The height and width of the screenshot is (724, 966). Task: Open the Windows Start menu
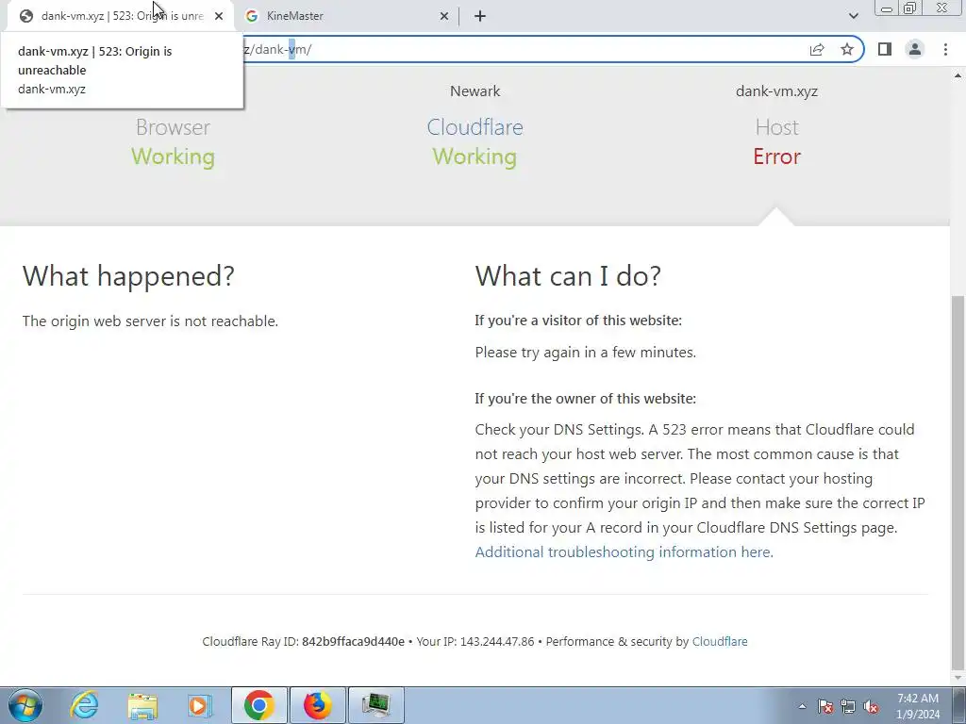(25, 705)
